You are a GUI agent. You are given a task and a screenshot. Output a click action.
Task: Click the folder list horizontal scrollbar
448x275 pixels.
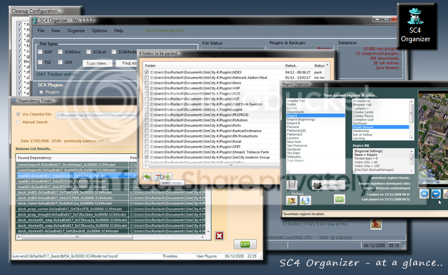click(211, 165)
